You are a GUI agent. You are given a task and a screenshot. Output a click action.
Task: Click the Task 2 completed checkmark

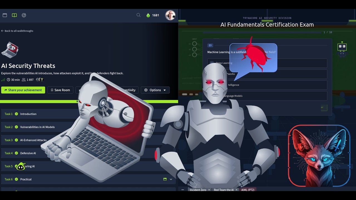[x=16, y=127]
